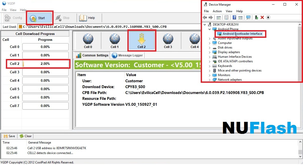This screenshot has width=303, height=165.
Task: Collapse the Android Phone category
Action: point(210,29)
